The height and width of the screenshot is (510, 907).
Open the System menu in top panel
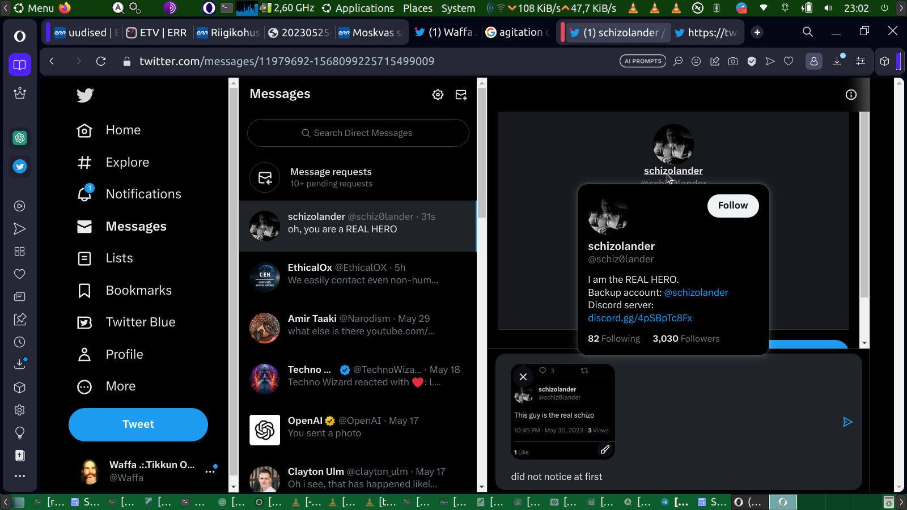coord(458,8)
